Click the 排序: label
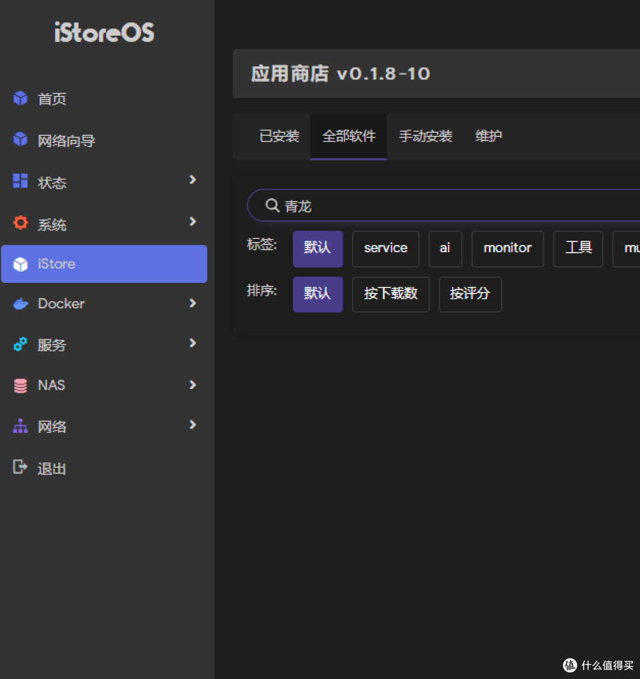 click(262, 290)
